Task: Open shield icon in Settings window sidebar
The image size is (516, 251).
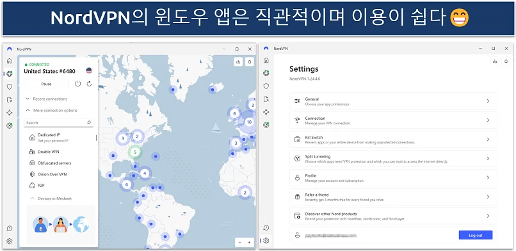Action: [x=266, y=86]
